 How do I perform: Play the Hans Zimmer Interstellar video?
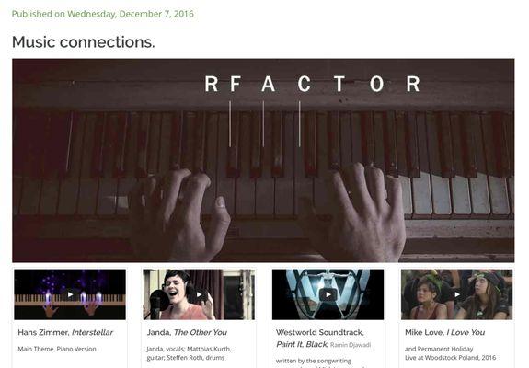point(70,294)
